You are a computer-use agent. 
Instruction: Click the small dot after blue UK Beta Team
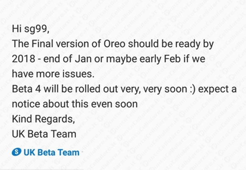pos(82,152)
